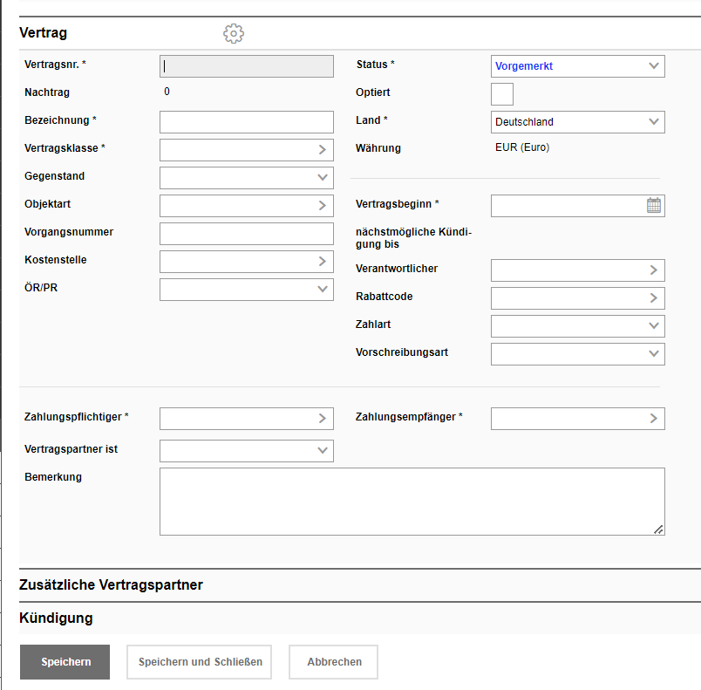Click Speichern und Schließen button
Image resolution: width=701 pixels, height=690 pixels.
click(x=200, y=662)
